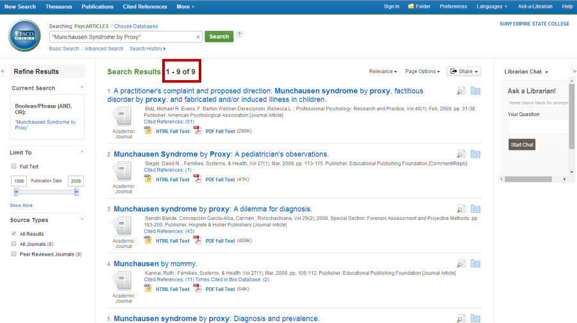
Task: Preview result 4 with the magnifier icon
Action: [x=461, y=264]
